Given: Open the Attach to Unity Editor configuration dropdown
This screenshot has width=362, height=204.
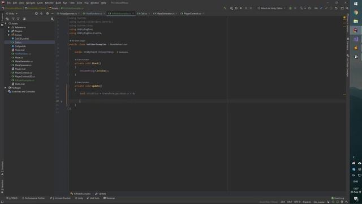Looking at the screenshot, I should coord(271,8).
